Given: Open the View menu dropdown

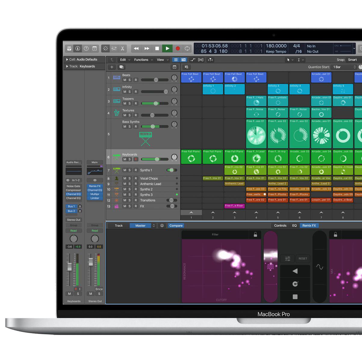Looking at the screenshot, I should pos(163,60).
